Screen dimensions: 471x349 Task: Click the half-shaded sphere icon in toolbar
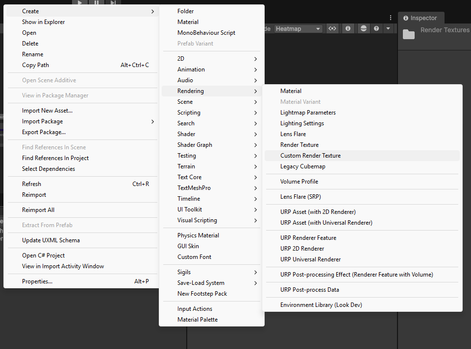363,29
